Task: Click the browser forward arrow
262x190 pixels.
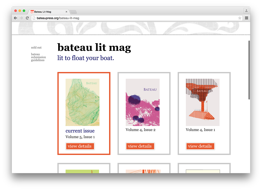Action: click(x=21, y=18)
